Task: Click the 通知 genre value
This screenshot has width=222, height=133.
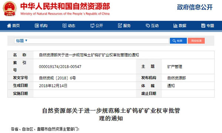Action: tap(171, 86)
